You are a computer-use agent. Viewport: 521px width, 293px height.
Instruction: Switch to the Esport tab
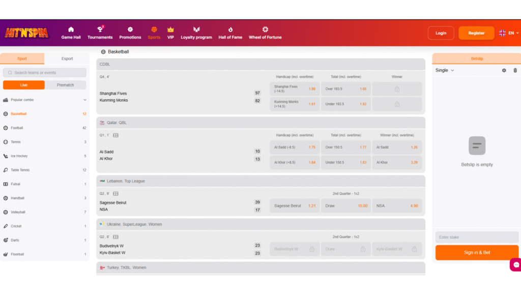67,58
